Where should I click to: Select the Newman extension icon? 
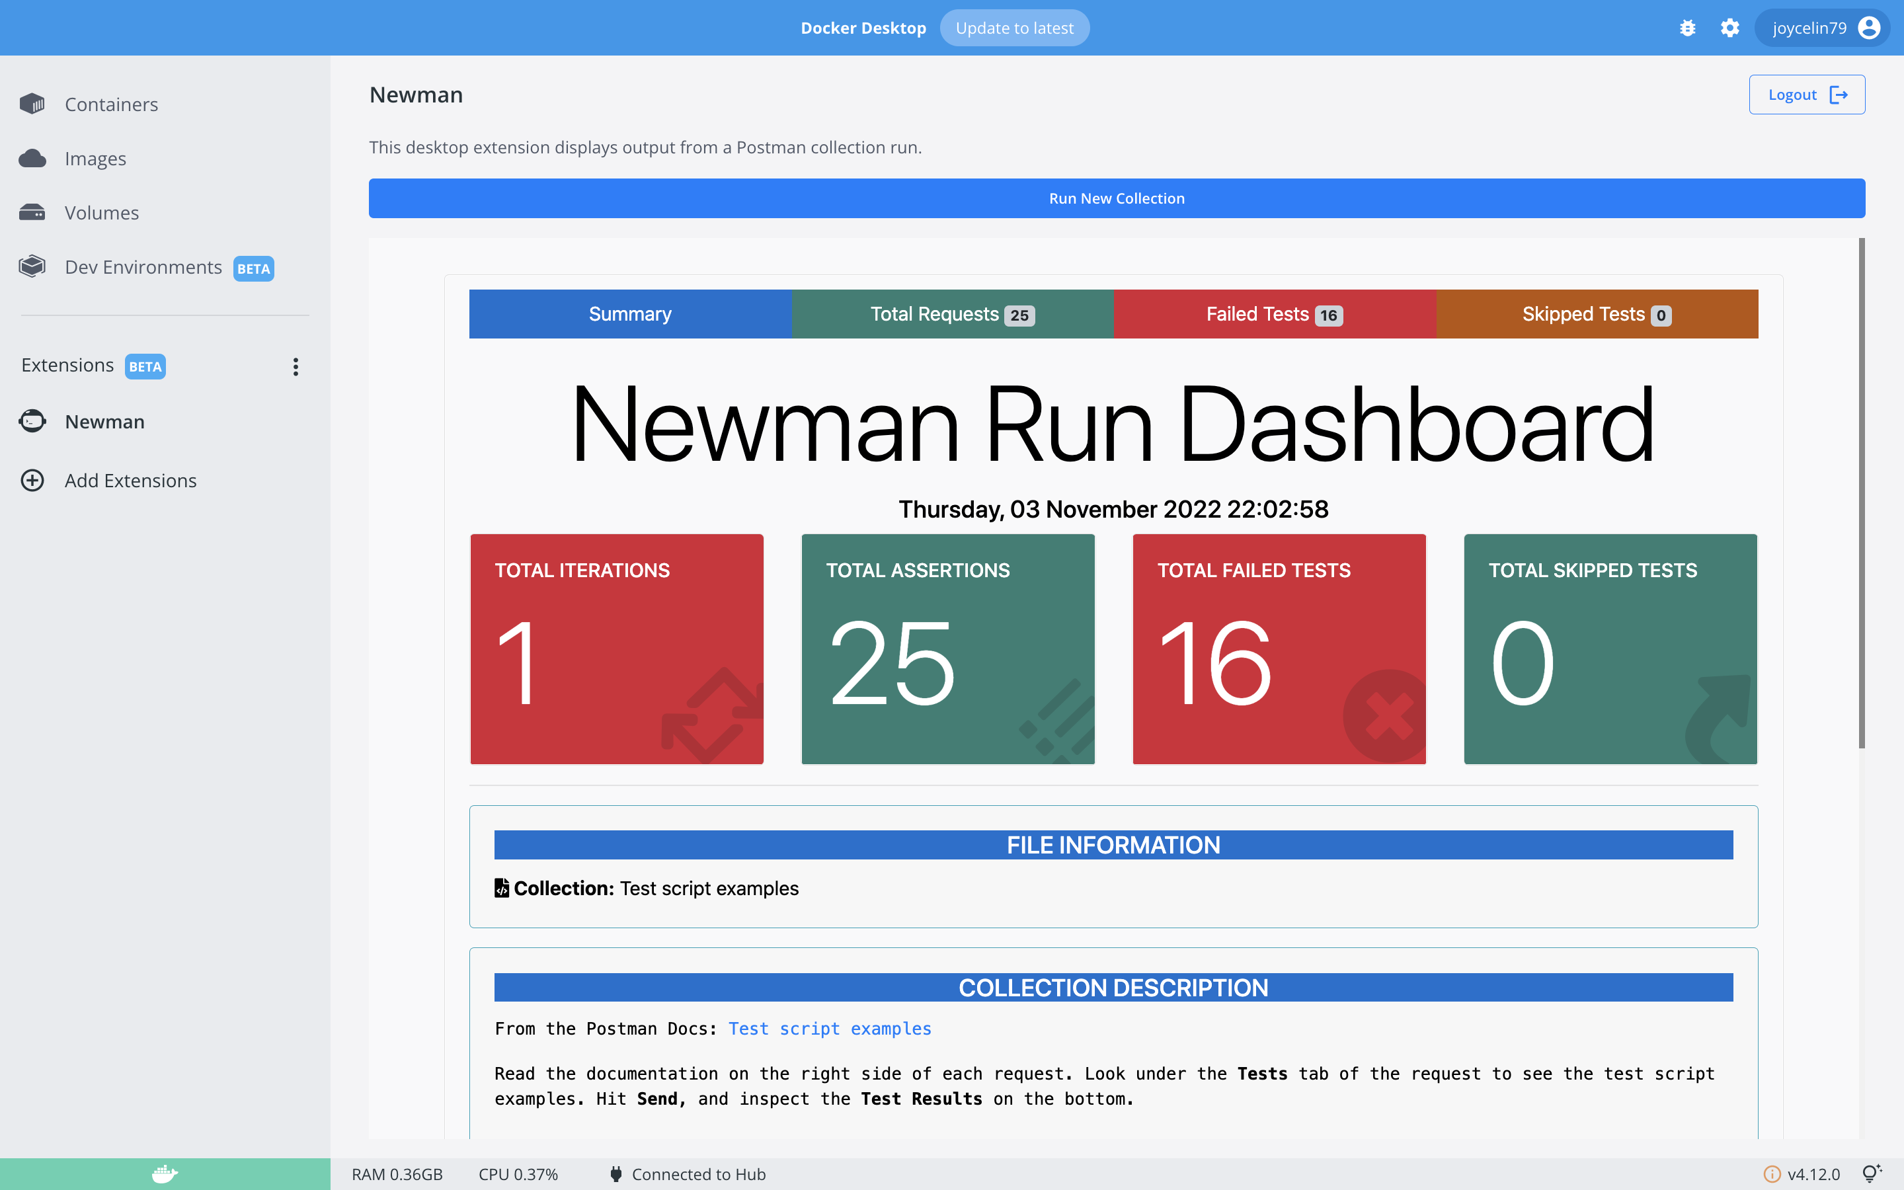coord(32,421)
